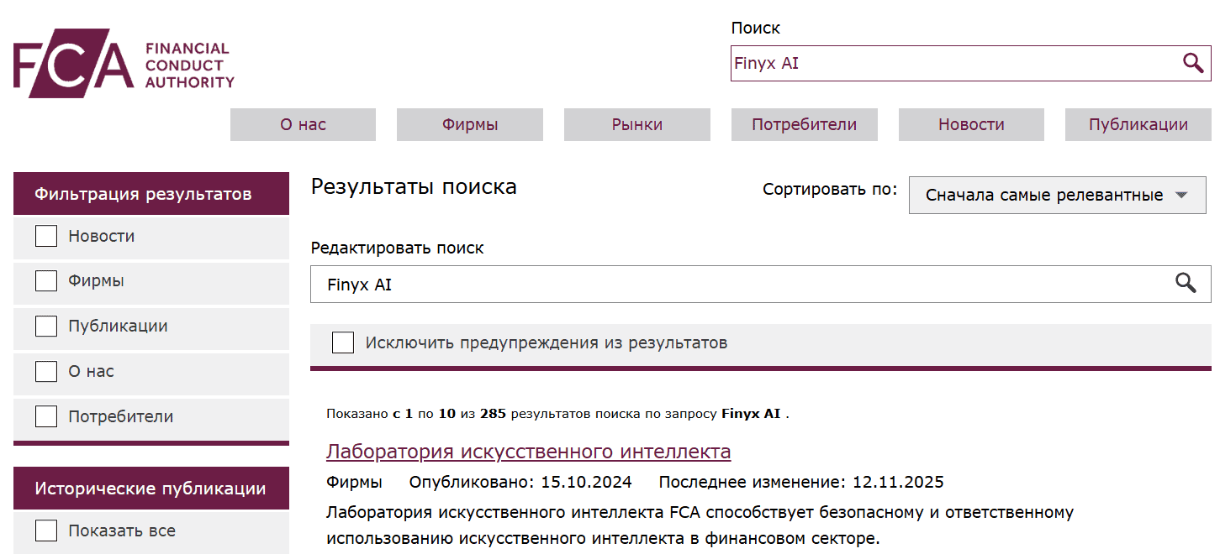Viewport: 1220px width, 554px height.
Task: Open the Новости navigation menu
Action: pos(971,125)
